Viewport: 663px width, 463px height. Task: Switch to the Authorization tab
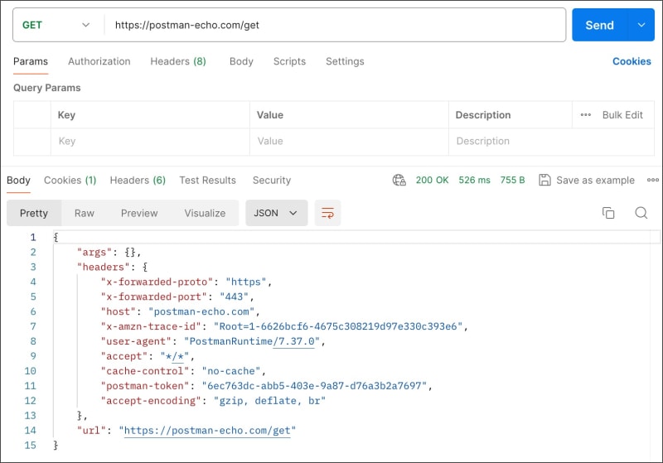click(99, 61)
